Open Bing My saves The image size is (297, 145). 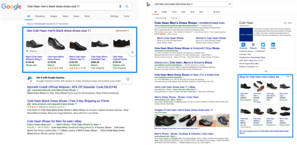pyautogui.click(x=217, y=12)
